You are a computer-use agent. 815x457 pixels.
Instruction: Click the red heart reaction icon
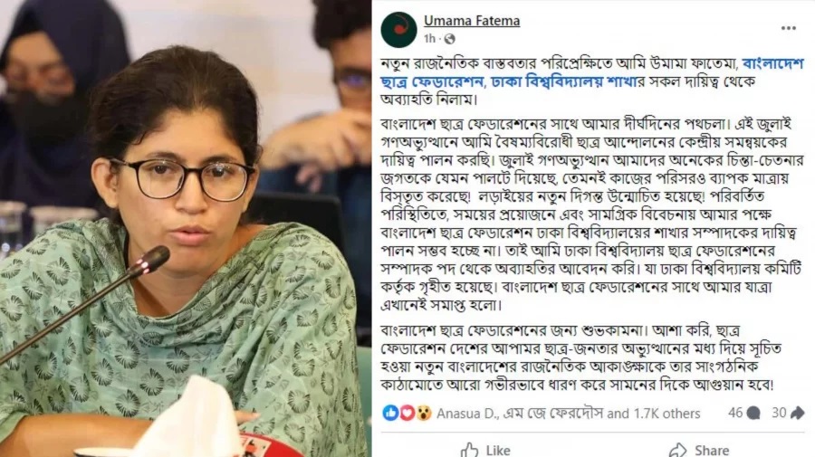pyautogui.click(x=407, y=413)
